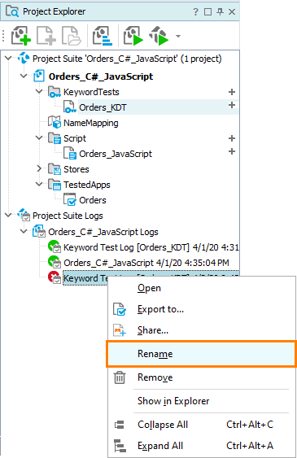297x458 pixels.
Task: Select Project Suite 'Orders_C#_JavaScript' row
Action: (x=127, y=59)
